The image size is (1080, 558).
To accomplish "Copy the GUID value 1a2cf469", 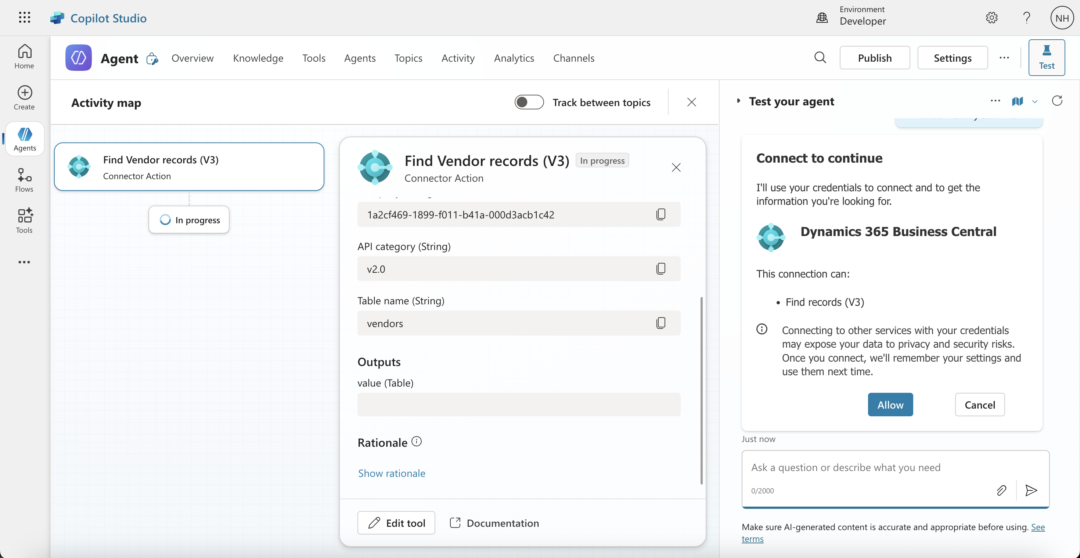I will [x=660, y=214].
